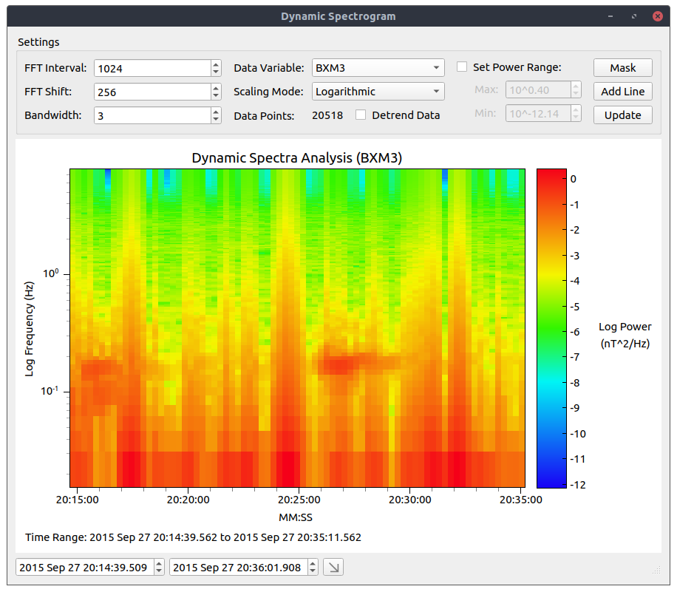
Task: Click the Data Points value 20518
Action: (327, 116)
